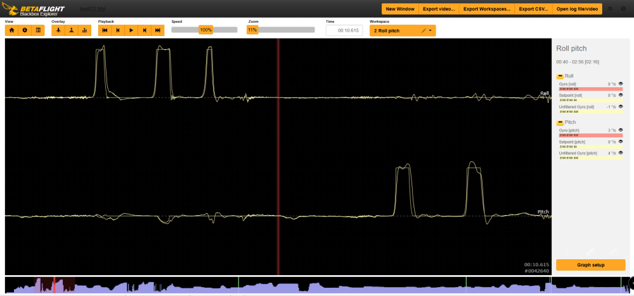Jump to log start with skip-back button
This screenshot has width=634, height=296.
click(105, 30)
